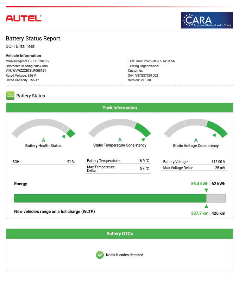Click the green Battery Status car icon
The width and height of the screenshot is (239, 297).
tap(10, 96)
